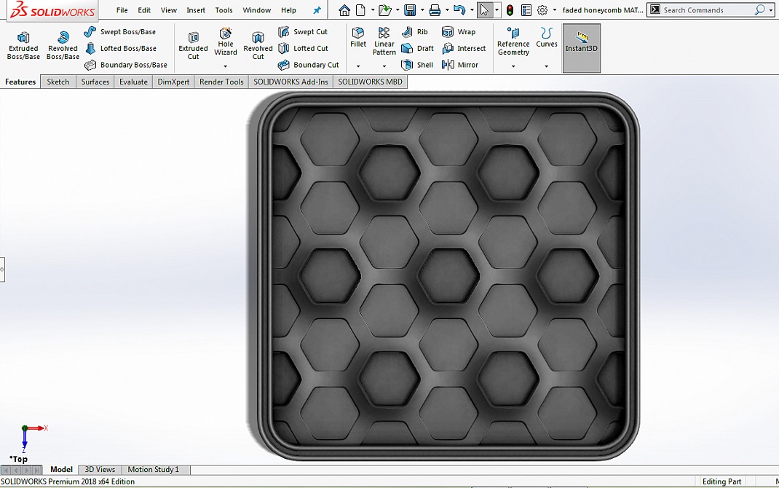Click the Linear Pattern tool
Screen dimensions: 779x488
384,42
